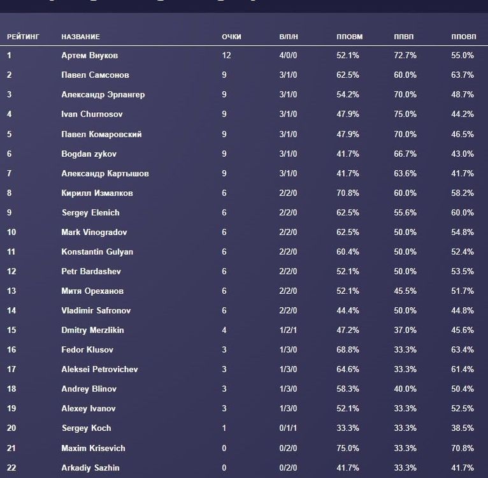Click the РЕЙТИНГ column header
Screen dimensions: 488x478
click(x=23, y=37)
